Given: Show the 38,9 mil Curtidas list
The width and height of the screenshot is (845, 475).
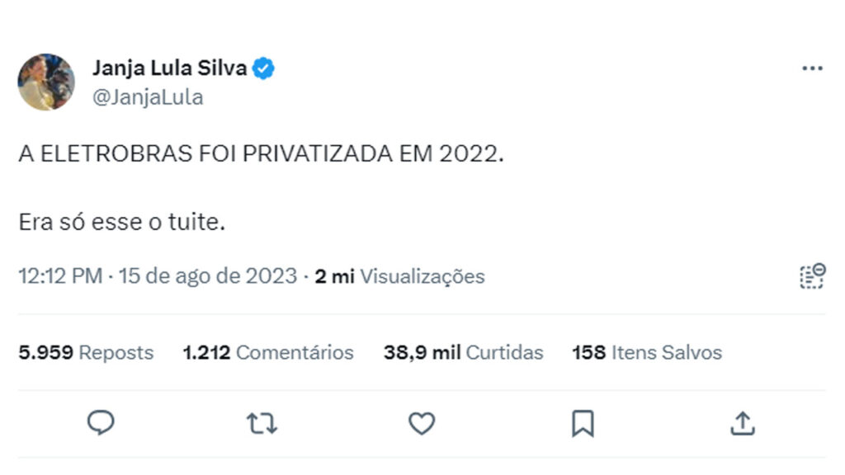Looking at the screenshot, I should point(463,353).
